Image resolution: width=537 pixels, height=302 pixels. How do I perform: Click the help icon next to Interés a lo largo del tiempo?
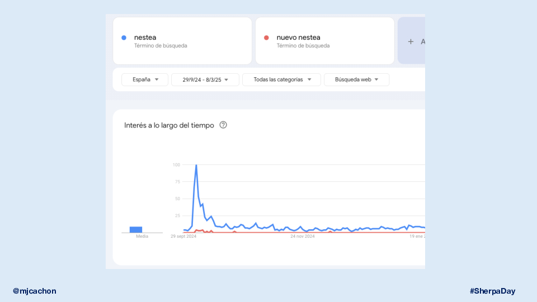tap(223, 125)
